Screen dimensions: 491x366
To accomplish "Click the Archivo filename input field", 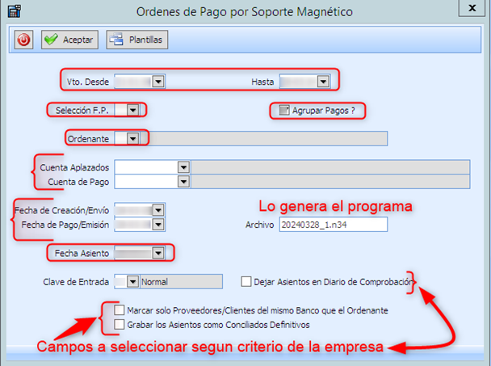I will (333, 225).
